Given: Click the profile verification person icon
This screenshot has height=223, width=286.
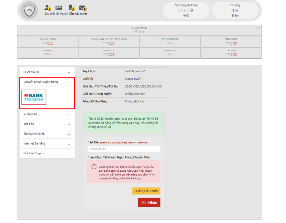Looking at the screenshot, I should pyautogui.click(x=47, y=8).
